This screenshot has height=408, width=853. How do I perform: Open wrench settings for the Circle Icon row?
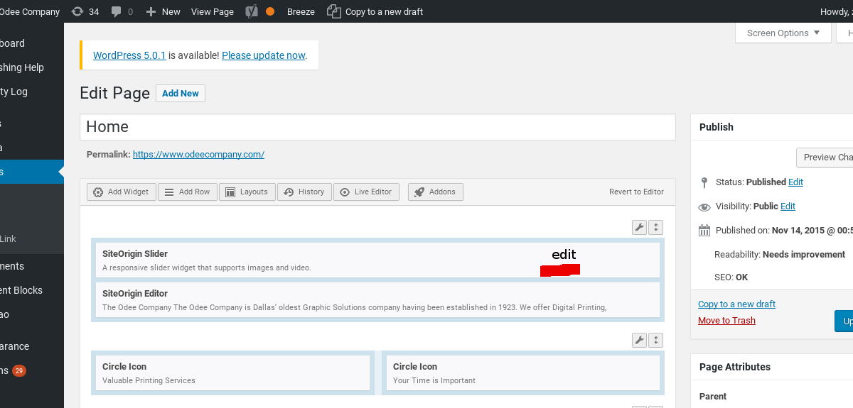(x=639, y=341)
